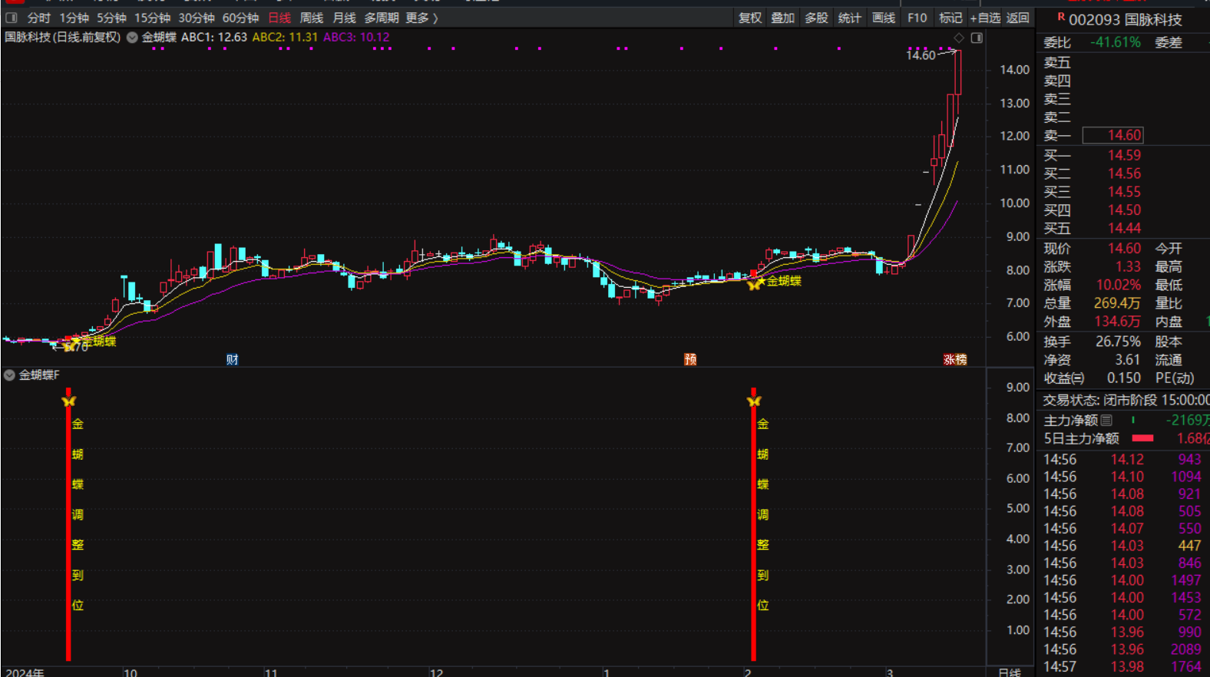
Task: Click the list icon next to 主力净额
Action: coord(1106,420)
